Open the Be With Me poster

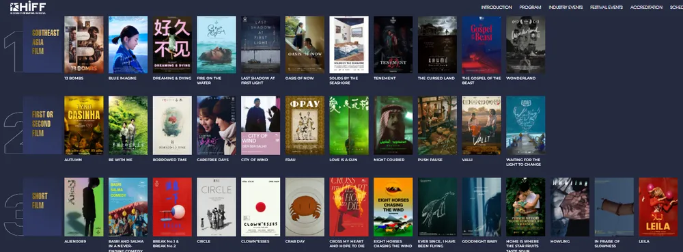[128, 126]
